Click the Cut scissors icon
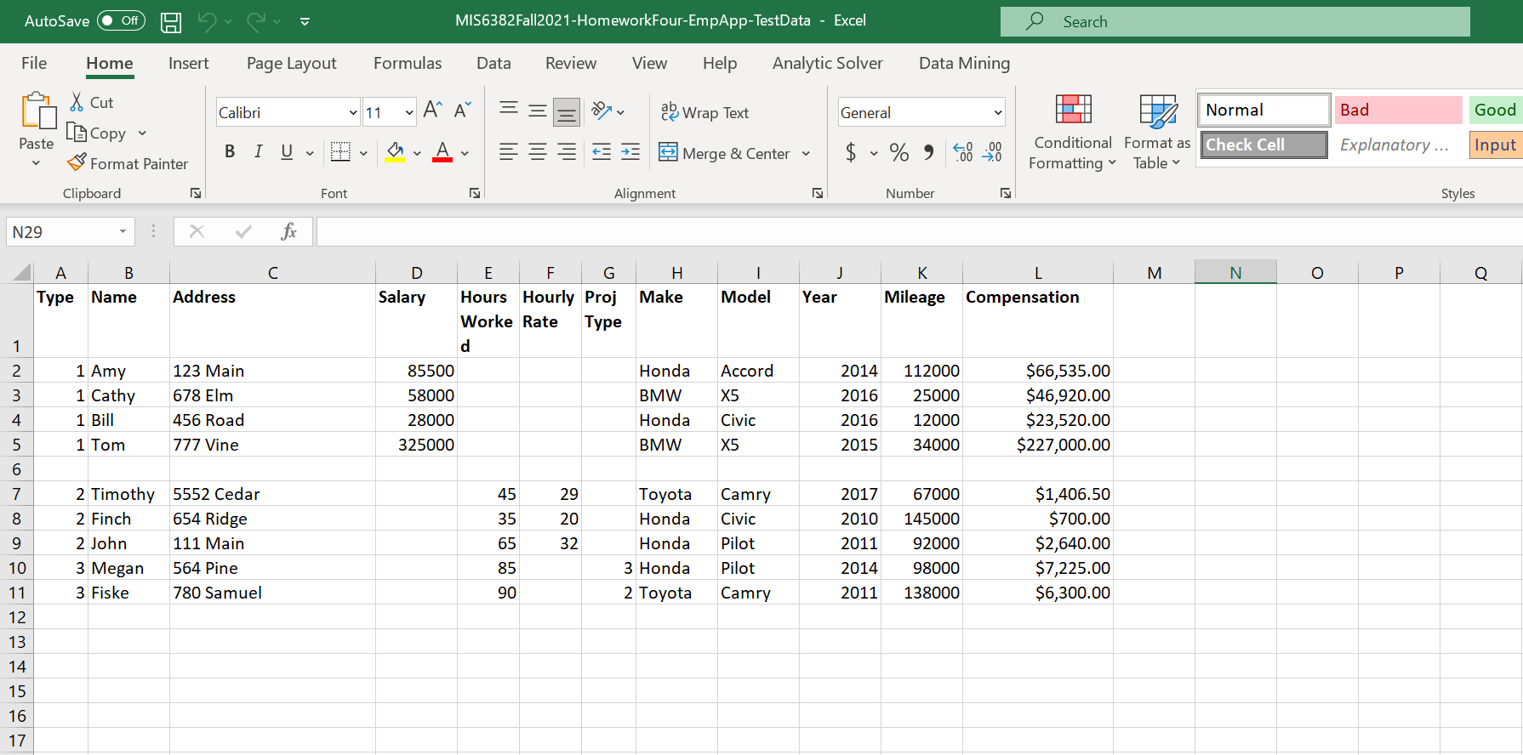Viewport: 1523px width, 755px height. click(77, 102)
